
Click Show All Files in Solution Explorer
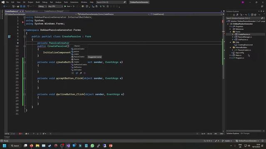click(255, 15)
